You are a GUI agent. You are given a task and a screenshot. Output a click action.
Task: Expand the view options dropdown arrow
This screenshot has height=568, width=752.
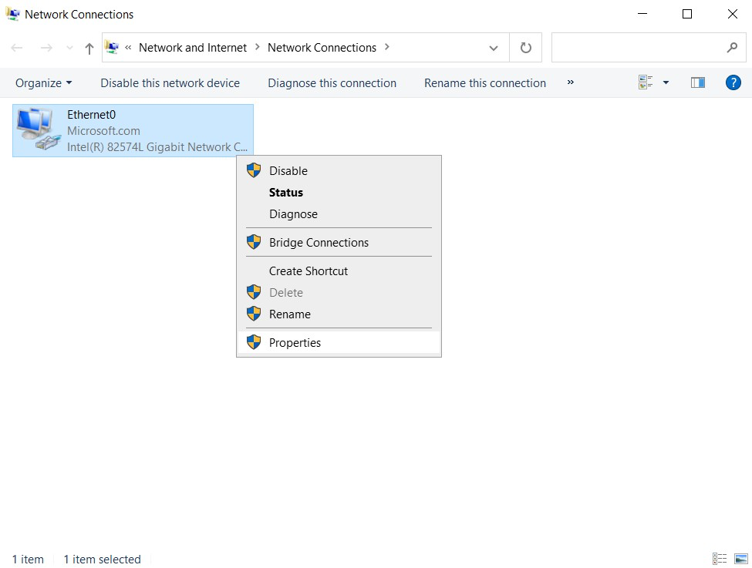pyautogui.click(x=666, y=82)
